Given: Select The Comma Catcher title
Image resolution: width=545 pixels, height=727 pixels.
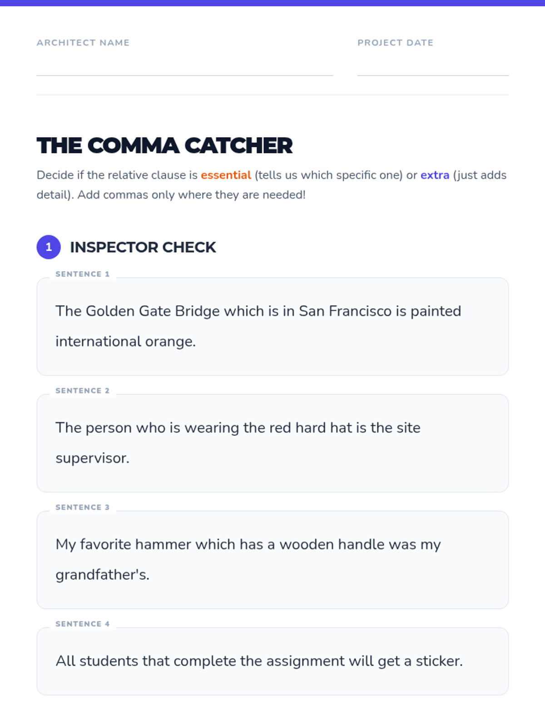Looking at the screenshot, I should (164, 146).
